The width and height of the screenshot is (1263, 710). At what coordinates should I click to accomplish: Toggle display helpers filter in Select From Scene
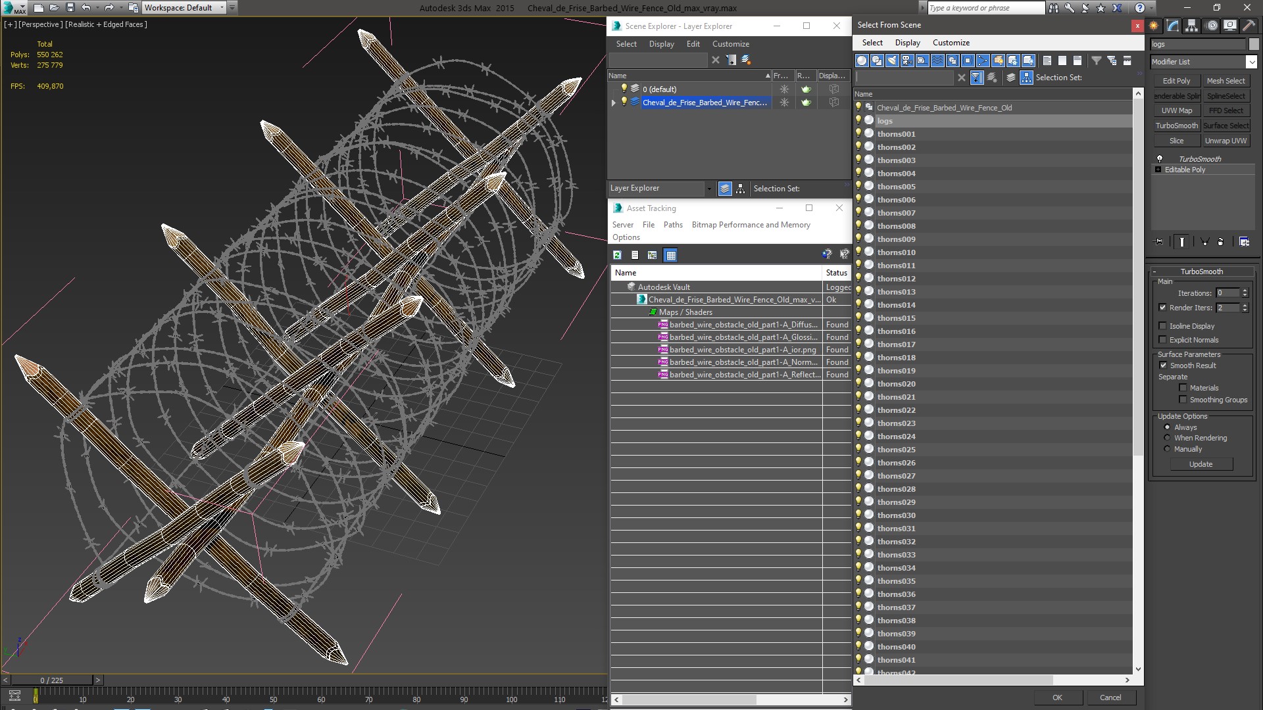click(x=922, y=60)
